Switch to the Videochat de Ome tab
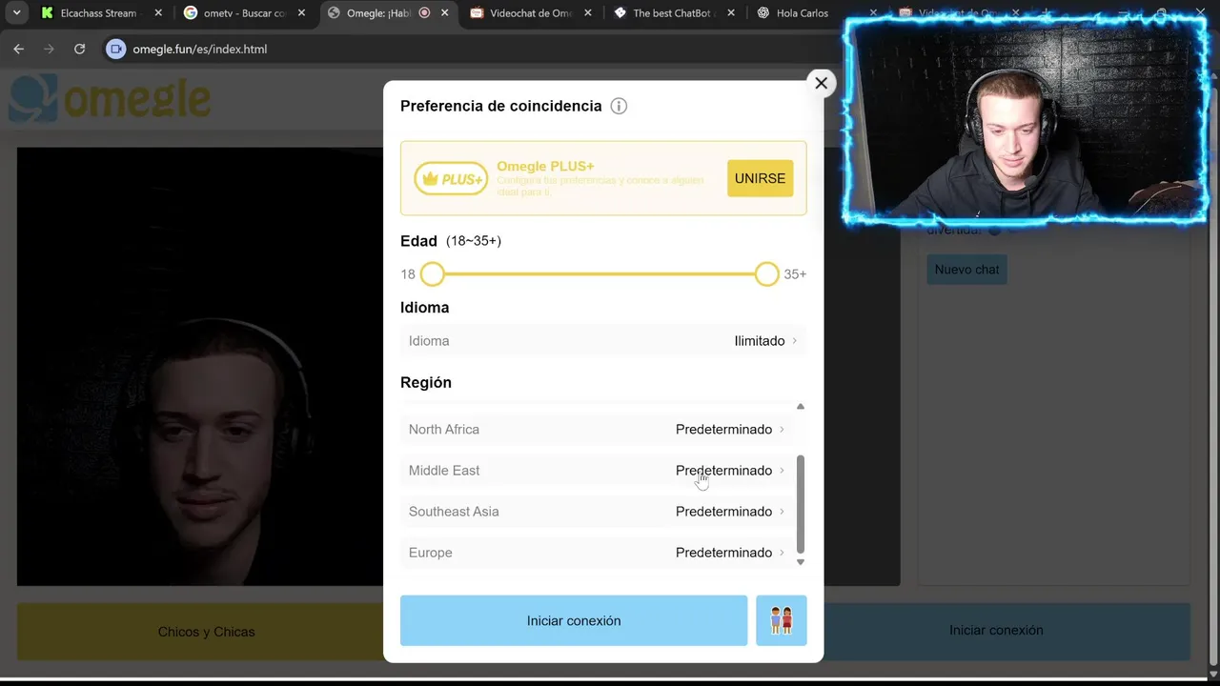 (x=530, y=13)
